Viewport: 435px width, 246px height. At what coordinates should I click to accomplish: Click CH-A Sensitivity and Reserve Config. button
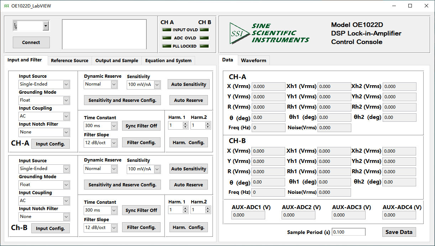point(122,100)
